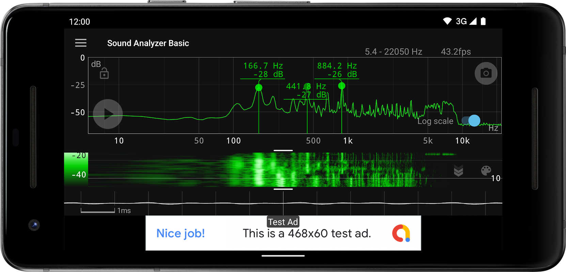Click the 5.4 - 22050 Hz range text
Image resolution: width=566 pixels, height=272 pixels.
coord(393,52)
